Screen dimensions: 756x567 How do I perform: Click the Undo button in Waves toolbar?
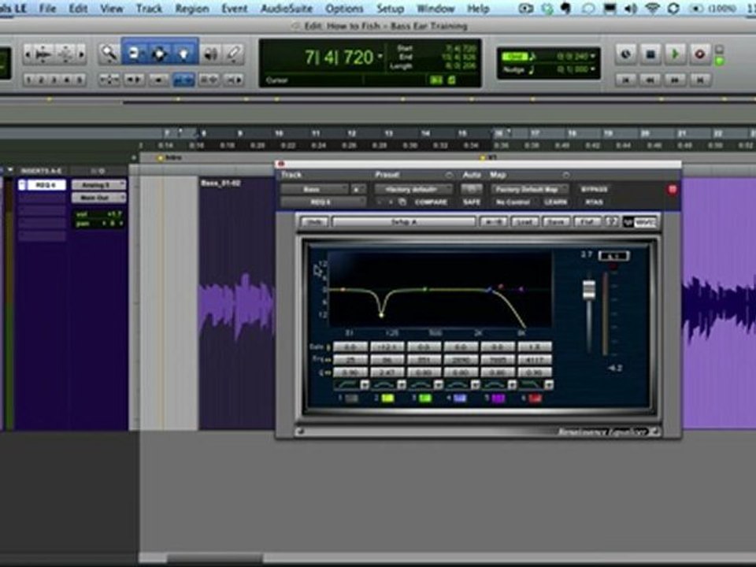pyautogui.click(x=315, y=222)
